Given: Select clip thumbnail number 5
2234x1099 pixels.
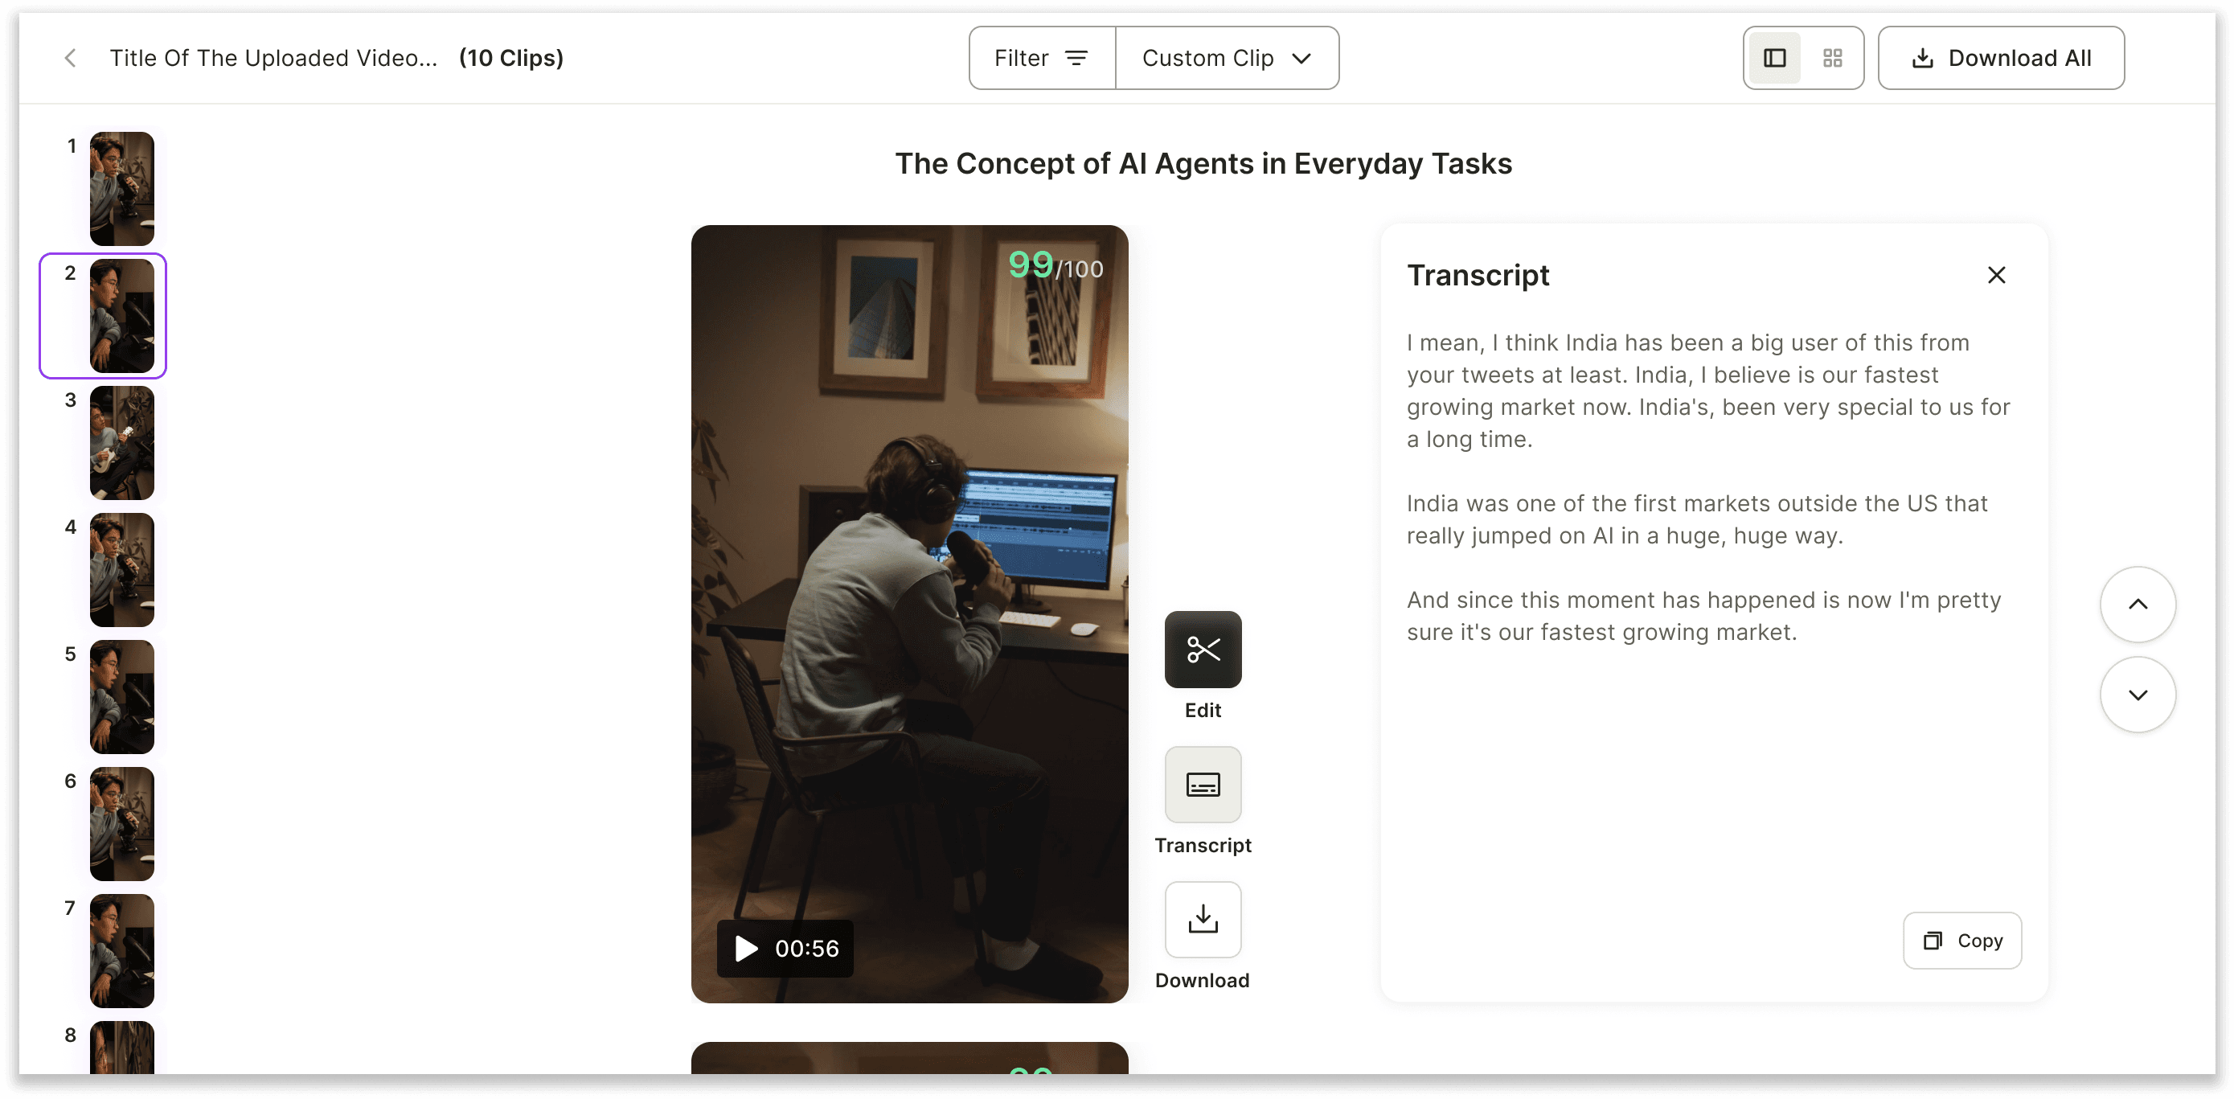Looking at the screenshot, I should (x=122, y=697).
